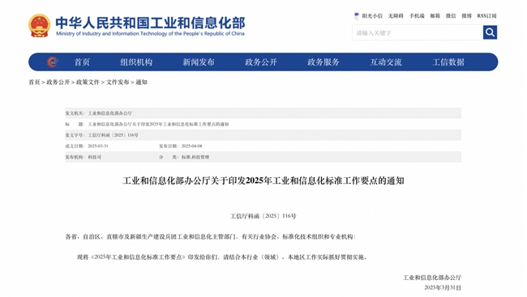Click 政策文件 in the breadcrumb
This screenshot has height=297, width=527.
coord(88,83)
